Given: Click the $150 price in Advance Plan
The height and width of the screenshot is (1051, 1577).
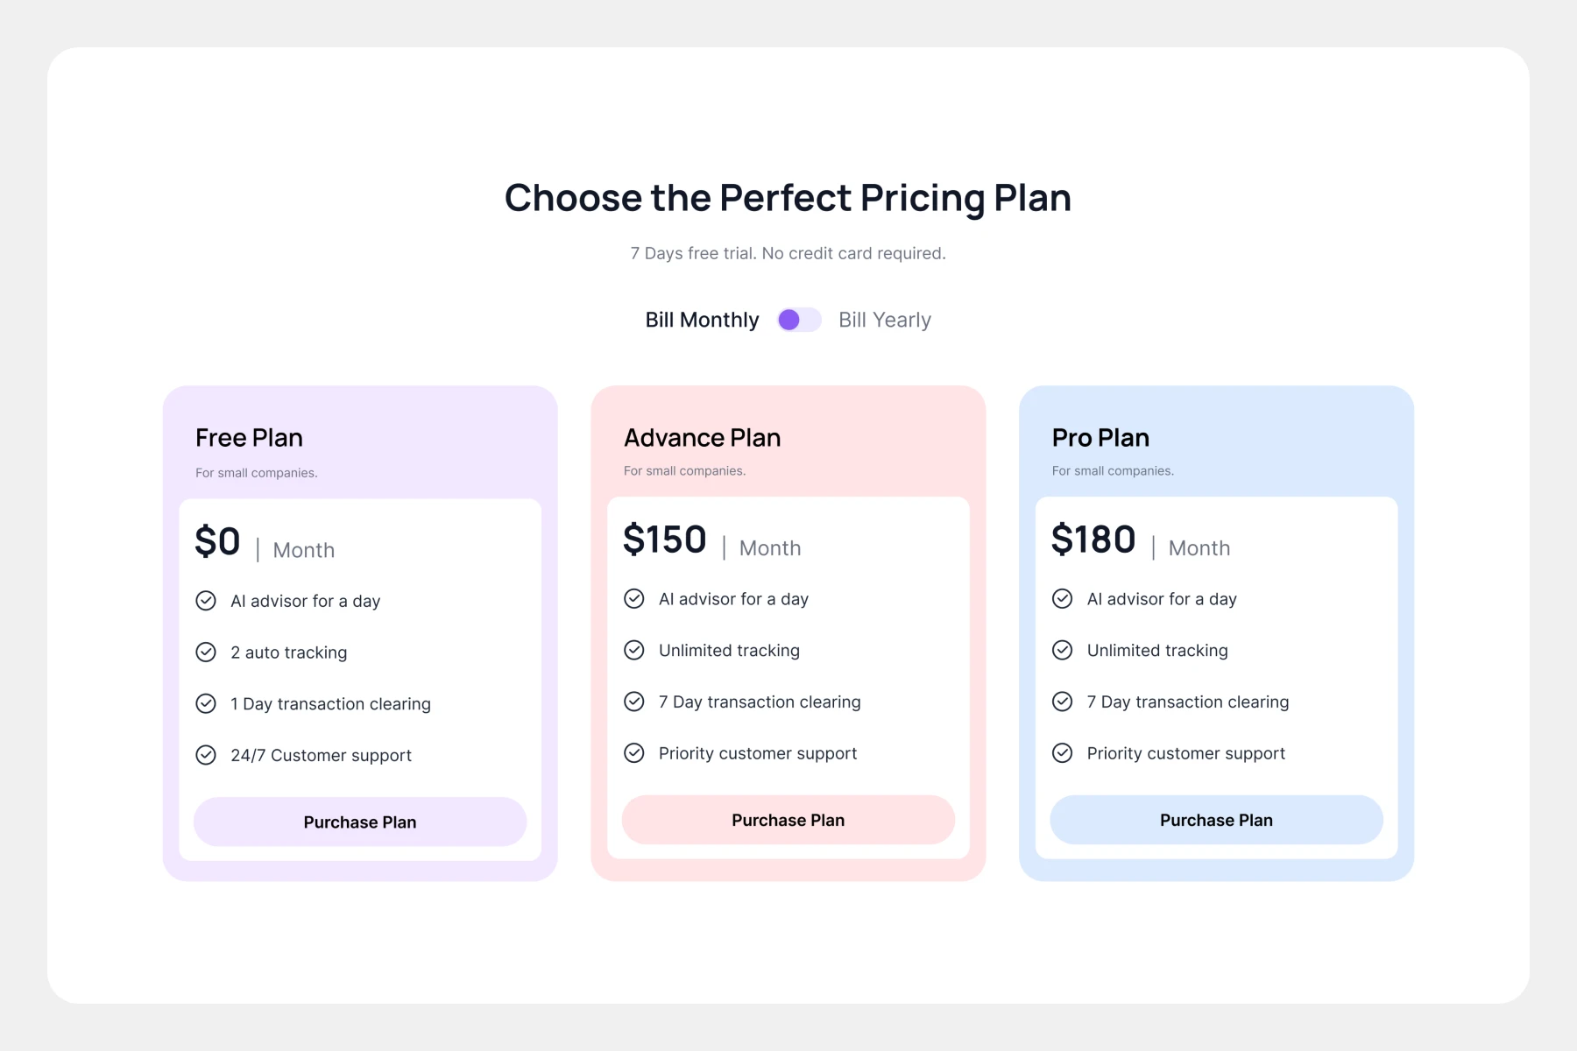Looking at the screenshot, I should [665, 540].
